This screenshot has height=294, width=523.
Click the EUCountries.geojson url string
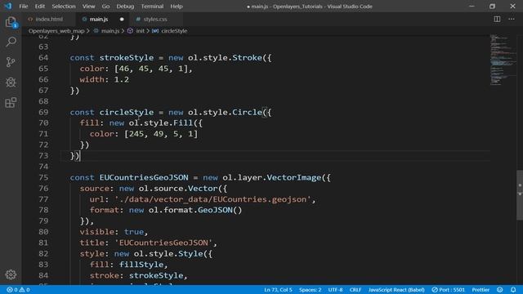coord(212,199)
